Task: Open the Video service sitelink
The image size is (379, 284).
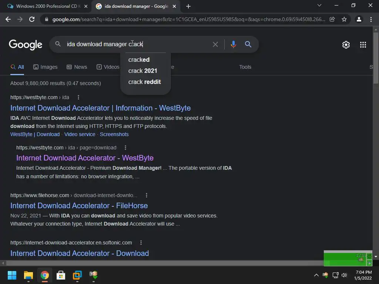Action: coord(80,134)
